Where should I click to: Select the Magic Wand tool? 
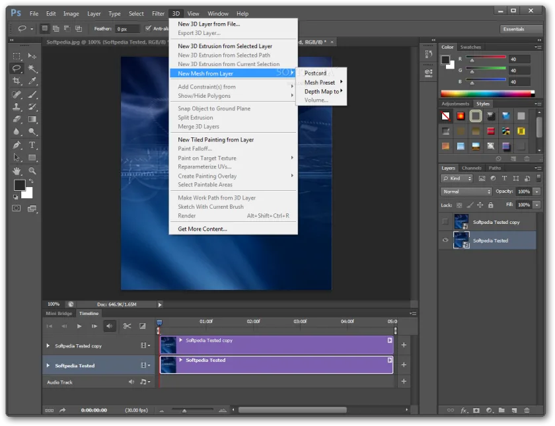tap(32, 69)
